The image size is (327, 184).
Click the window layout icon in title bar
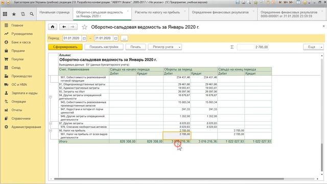[298, 2]
